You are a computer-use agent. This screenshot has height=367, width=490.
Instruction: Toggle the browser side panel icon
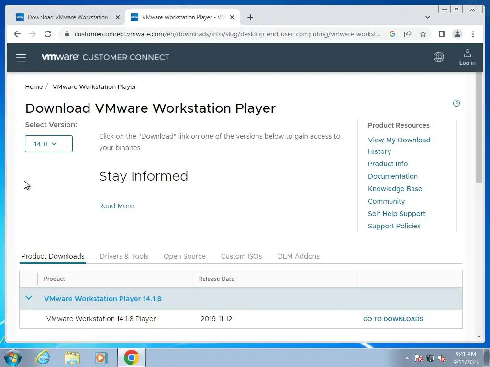[442, 34]
